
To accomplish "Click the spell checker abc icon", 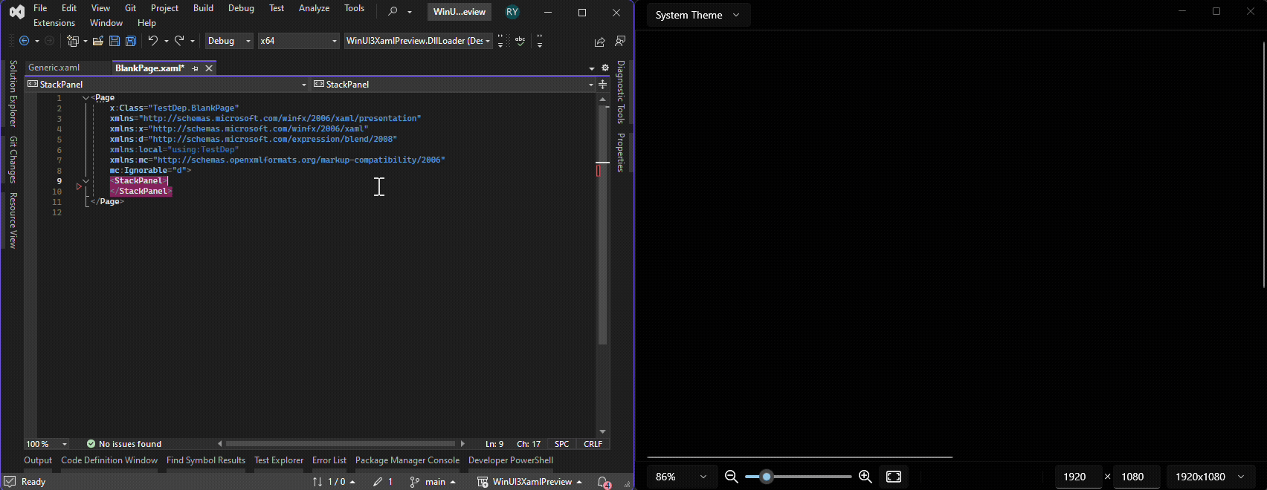I will coord(520,41).
